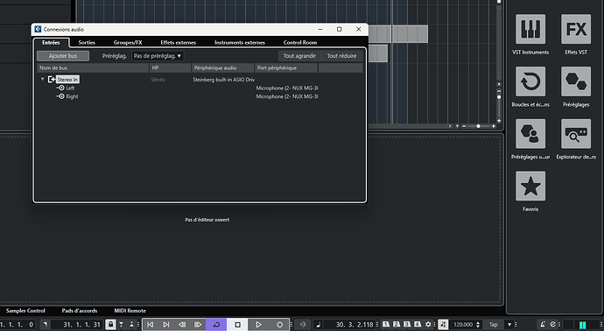604x331 pixels.
Task: Switch to the Groupes/FX tab
Action: [128, 42]
